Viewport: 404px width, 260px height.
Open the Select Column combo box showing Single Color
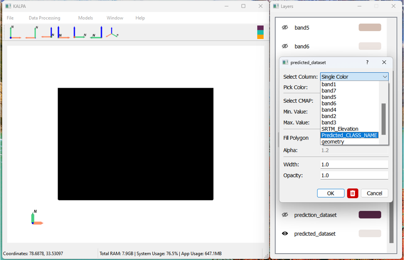(354, 77)
